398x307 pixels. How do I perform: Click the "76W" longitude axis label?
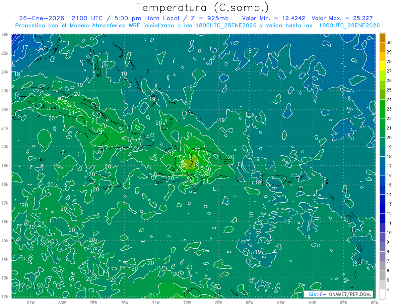125,302
